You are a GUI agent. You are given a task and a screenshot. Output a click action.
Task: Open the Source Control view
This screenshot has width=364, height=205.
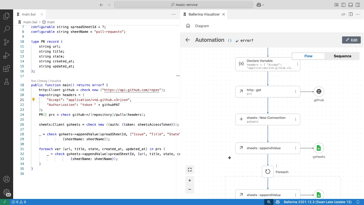(x=6, y=42)
